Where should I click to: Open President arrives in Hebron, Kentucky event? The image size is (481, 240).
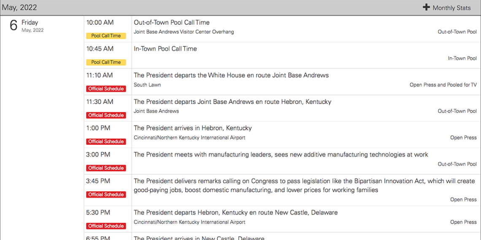[193, 128]
